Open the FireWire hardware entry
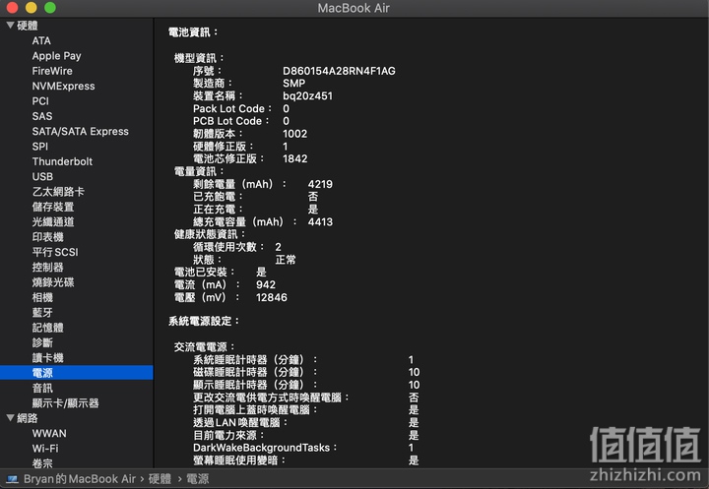Viewport: 709px width, 489px height. point(52,71)
